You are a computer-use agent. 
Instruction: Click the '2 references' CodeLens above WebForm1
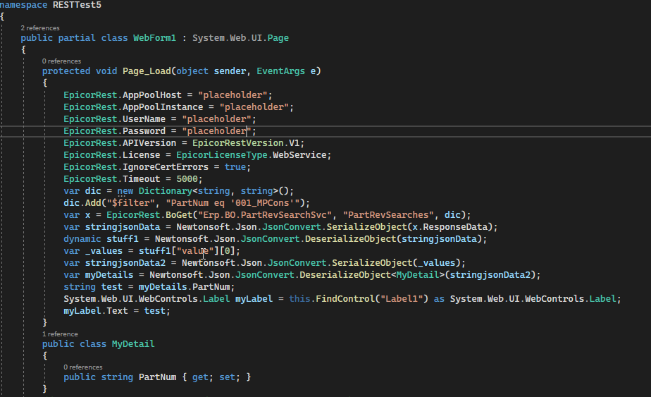tap(40, 28)
